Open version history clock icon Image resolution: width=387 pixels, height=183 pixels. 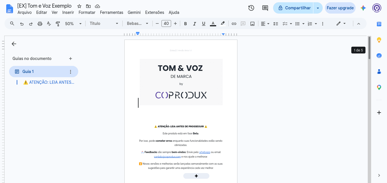coord(251,8)
